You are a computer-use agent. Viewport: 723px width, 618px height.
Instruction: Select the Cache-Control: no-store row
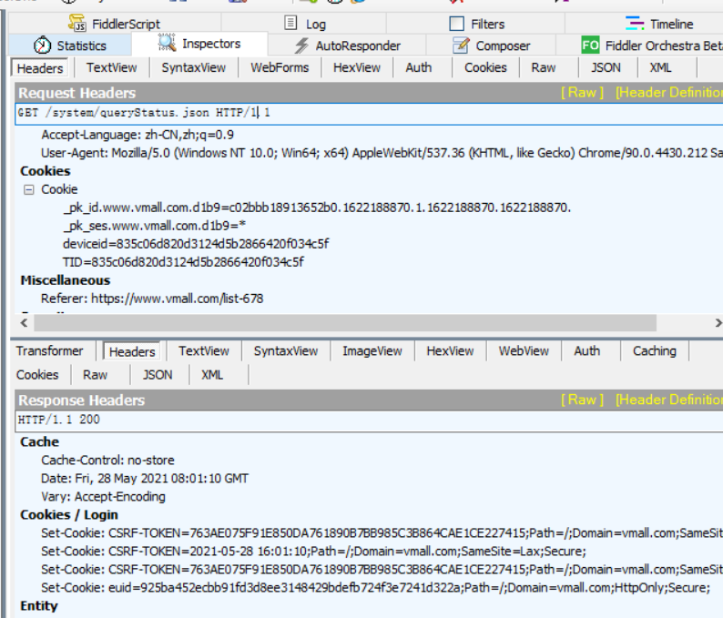(x=107, y=461)
